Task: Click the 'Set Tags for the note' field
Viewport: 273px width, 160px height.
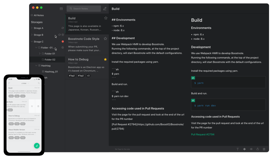Action: click(x=122, y=149)
